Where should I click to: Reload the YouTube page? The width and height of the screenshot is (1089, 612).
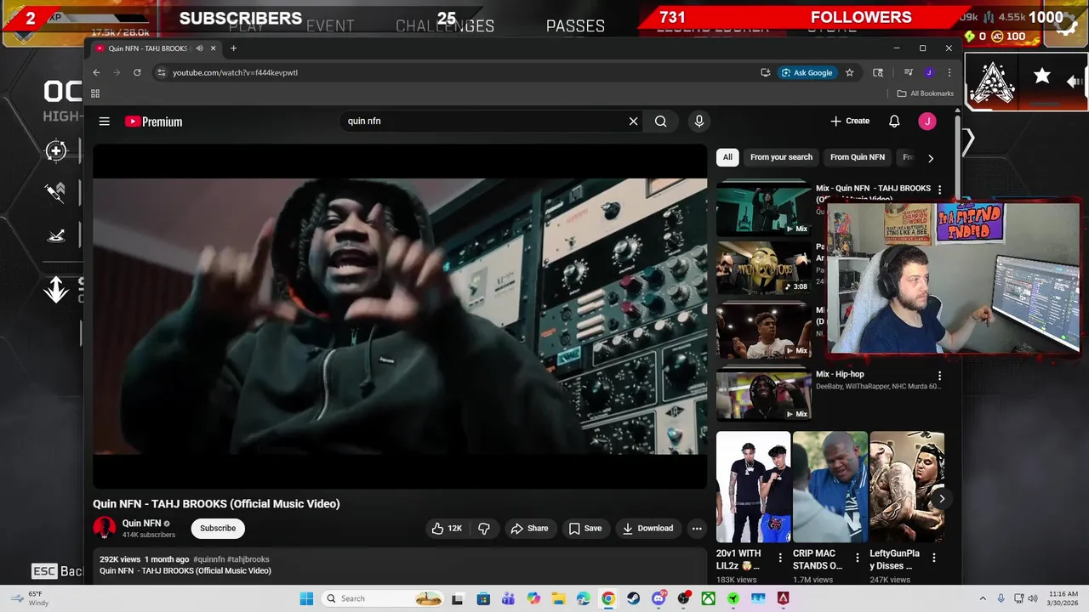click(137, 73)
